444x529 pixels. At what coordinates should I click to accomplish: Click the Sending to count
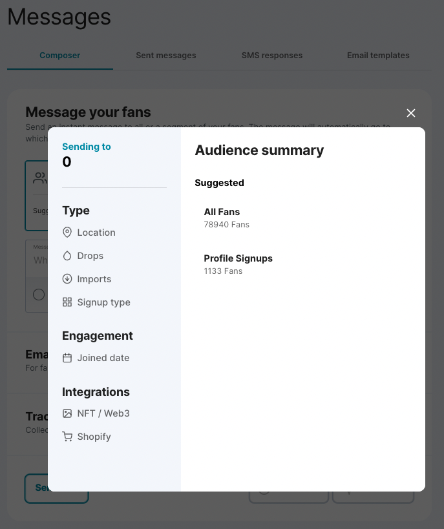coord(67,162)
